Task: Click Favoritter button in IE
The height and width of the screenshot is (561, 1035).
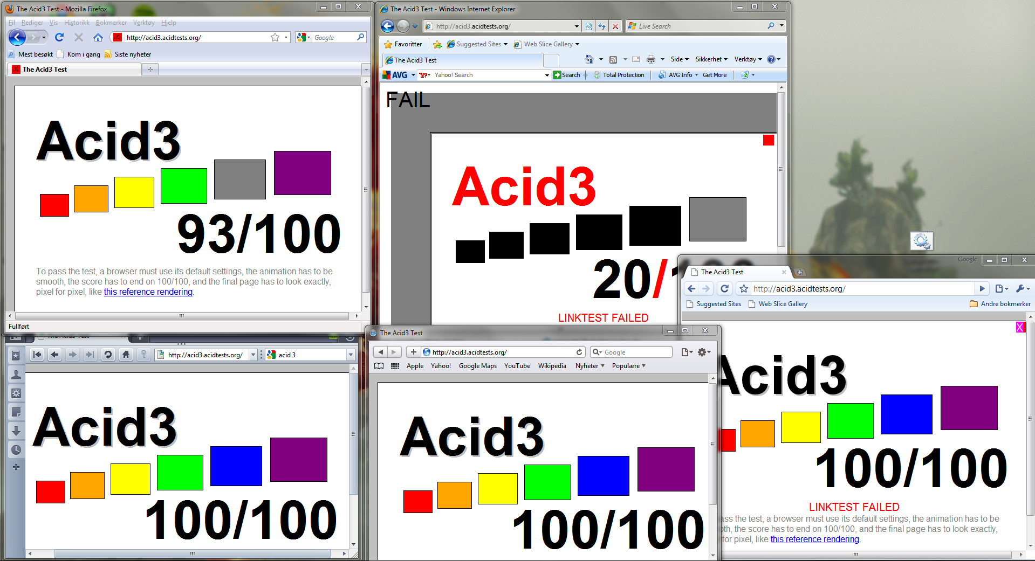Action: (402, 44)
